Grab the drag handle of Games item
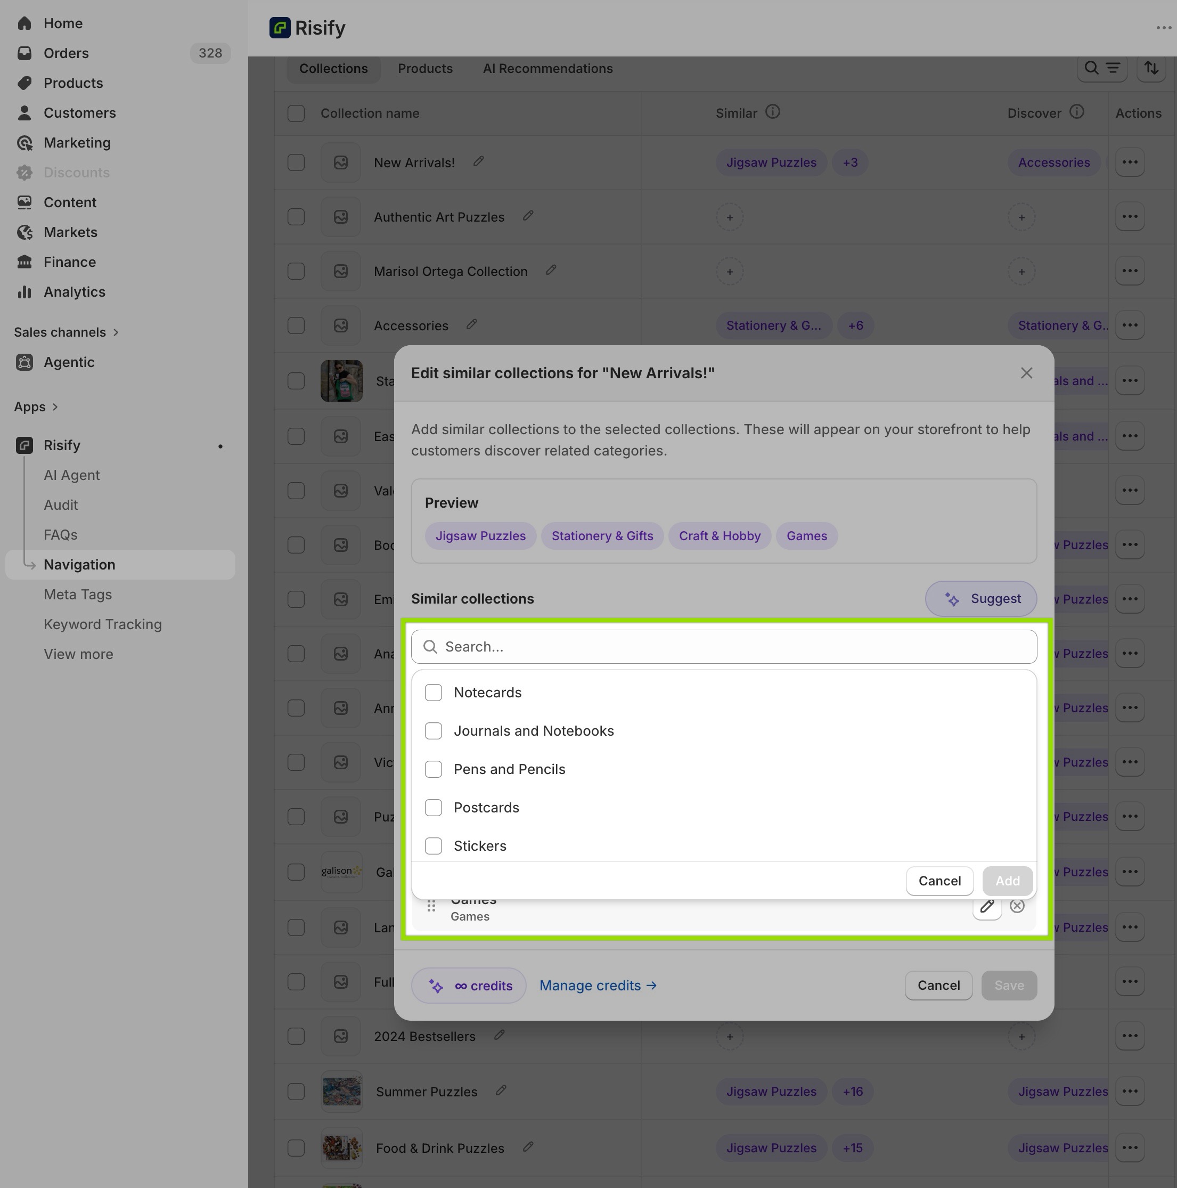 pyautogui.click(x=431, y=906)
